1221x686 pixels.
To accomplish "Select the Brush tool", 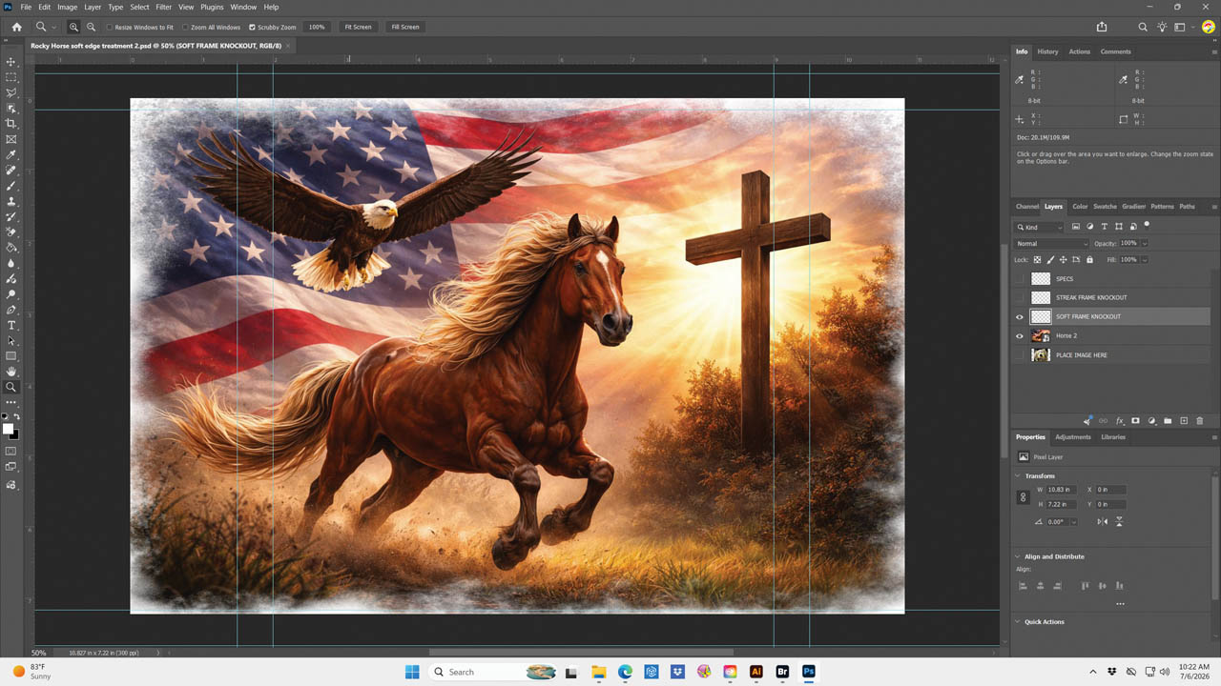I will 11,186.
